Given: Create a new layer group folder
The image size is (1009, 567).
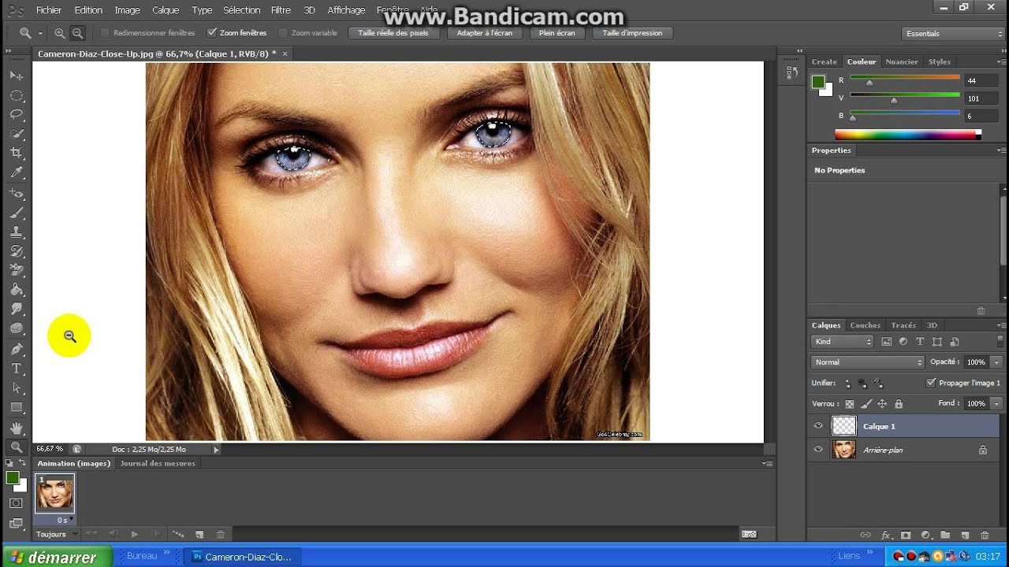Looking at the screenshot, I should (x=945, y=535).
